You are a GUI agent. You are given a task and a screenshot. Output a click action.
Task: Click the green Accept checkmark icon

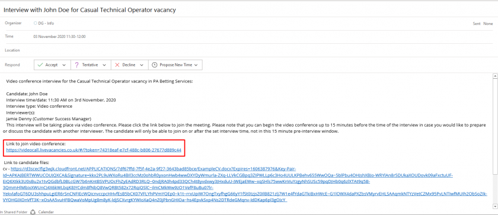click(40, 65)
